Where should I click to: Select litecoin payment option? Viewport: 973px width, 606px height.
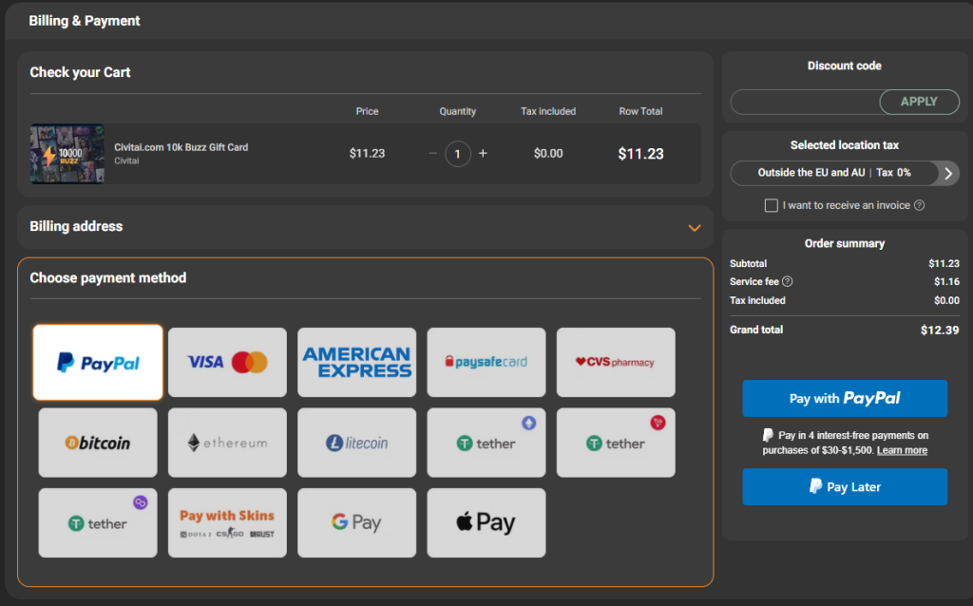(357, 443)
